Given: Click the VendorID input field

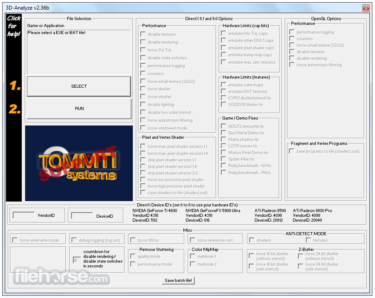Looking at the screenshot, I should point(24,215).
